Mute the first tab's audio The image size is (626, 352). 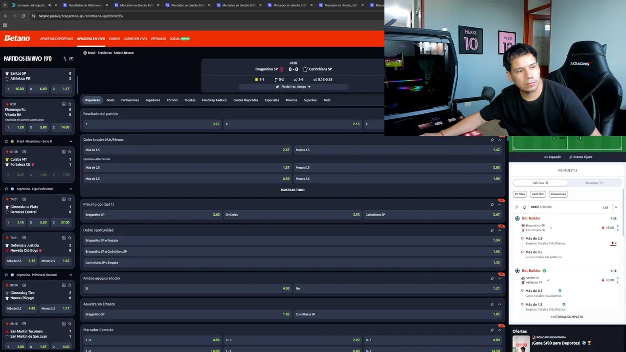[x=49, y=5]
